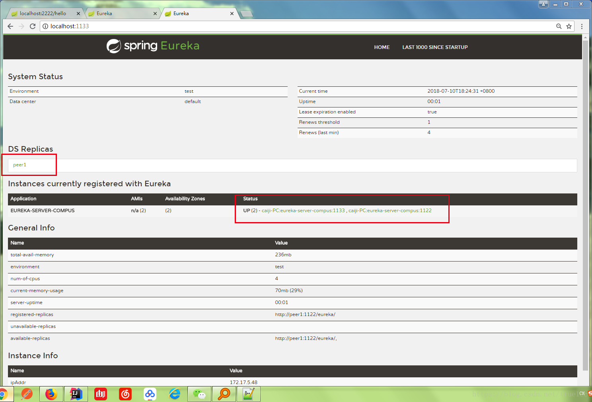The width and height of the screenshot is (592, 402).
Task: Open Notepad++ from the taskbar
Action: [x=249, y=394]
